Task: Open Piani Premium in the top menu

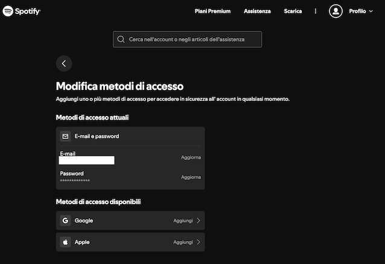Action: [x=212, y=11]
